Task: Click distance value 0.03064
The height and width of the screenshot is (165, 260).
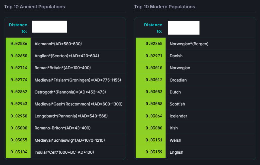Action: coord(154,116)
